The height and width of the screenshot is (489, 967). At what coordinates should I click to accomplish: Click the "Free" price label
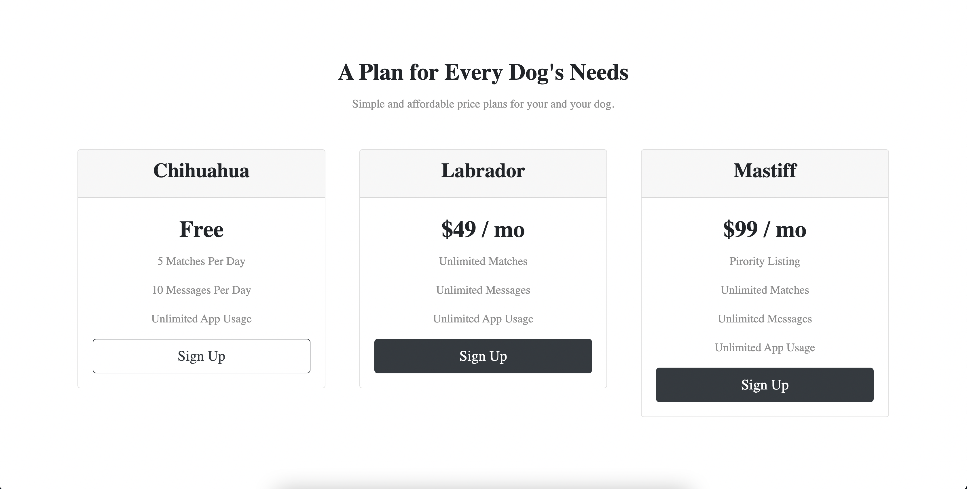point(201,229)
